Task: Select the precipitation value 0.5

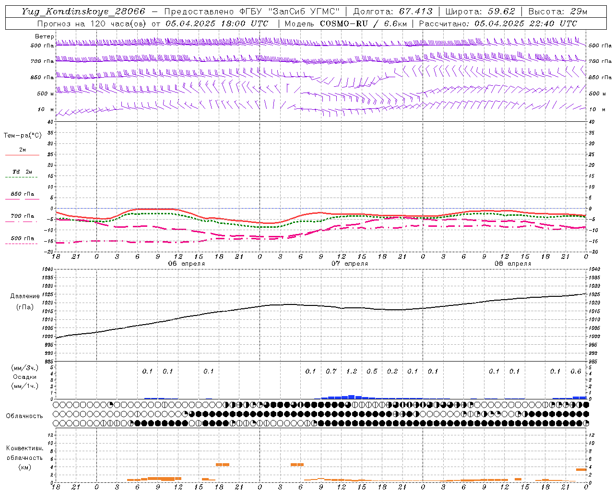Action: pos(372,372)
